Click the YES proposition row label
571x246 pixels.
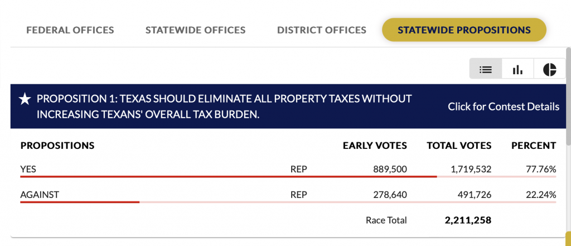click(28, 169)
